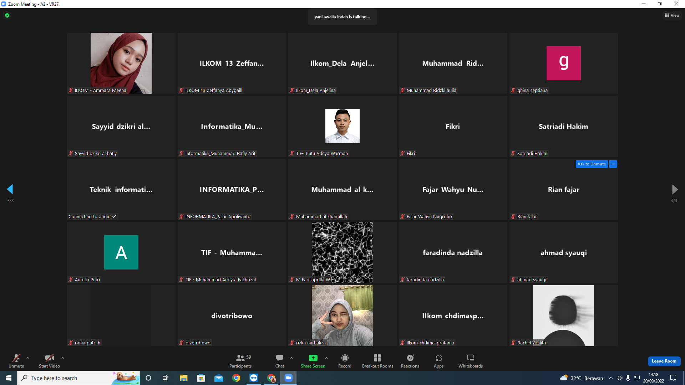
Task: Open the Participants panel
Action: [240, 361]
